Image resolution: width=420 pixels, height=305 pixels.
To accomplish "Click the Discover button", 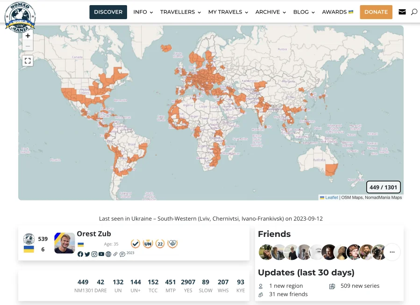I will (108, 12).
